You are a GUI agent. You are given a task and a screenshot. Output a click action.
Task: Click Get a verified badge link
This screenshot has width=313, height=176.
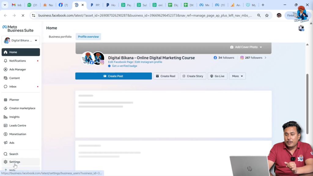[124, 66]
